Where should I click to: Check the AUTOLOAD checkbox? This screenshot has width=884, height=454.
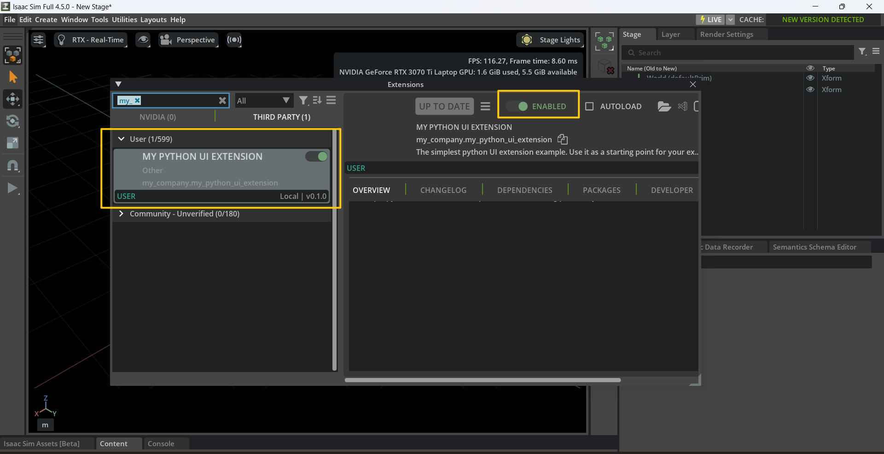pos(589,106)
